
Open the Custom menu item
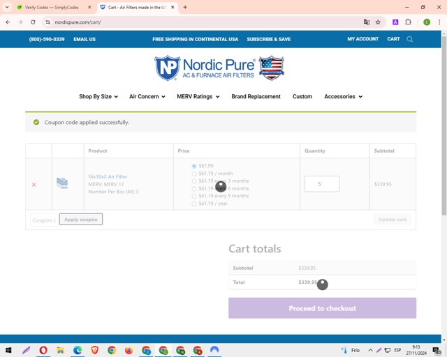pyautogui.click(x=302, y=96)
